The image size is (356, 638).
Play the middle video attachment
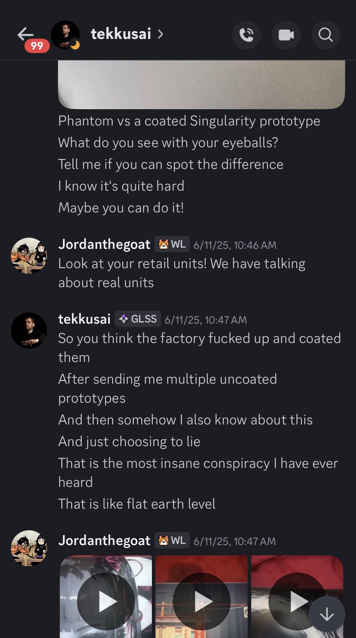coord(201,601)
